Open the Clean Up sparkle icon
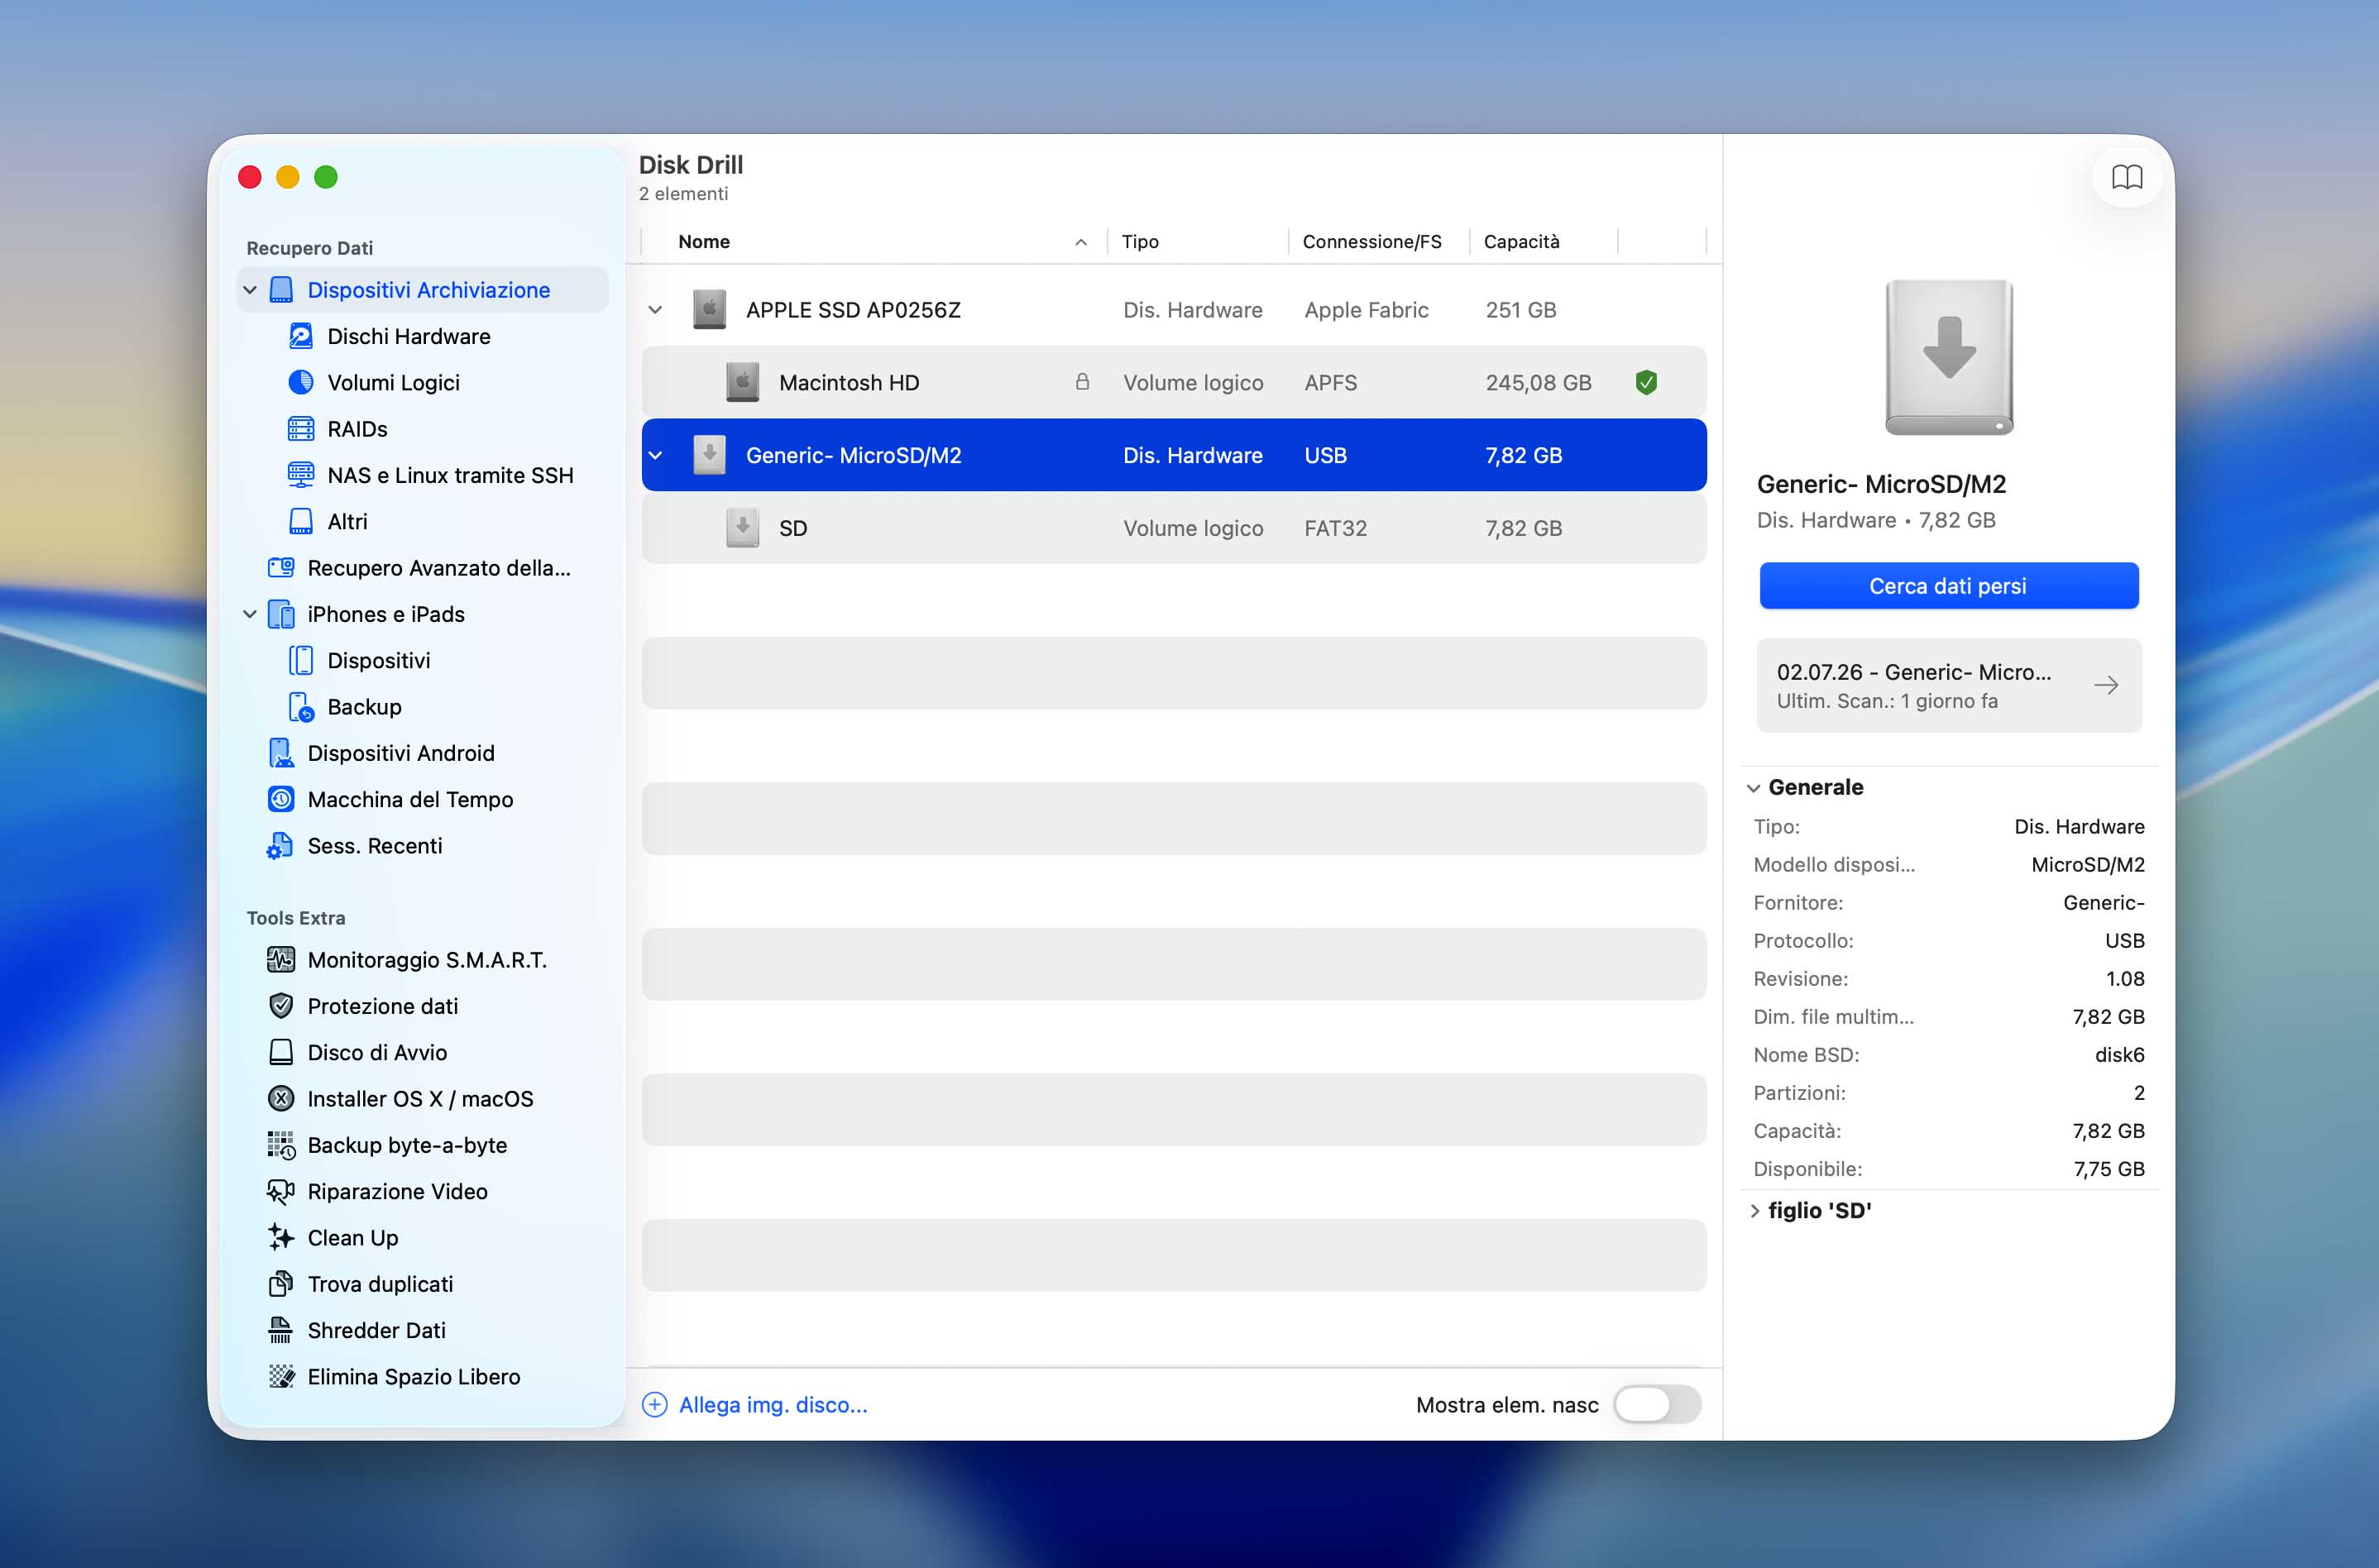 point(281,1238)
